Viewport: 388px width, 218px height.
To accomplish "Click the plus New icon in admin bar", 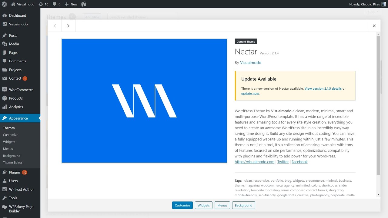I will click(67, 4).
